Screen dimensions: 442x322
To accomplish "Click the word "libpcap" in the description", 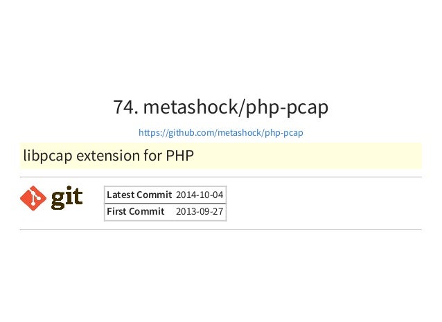I will point(48,156).
